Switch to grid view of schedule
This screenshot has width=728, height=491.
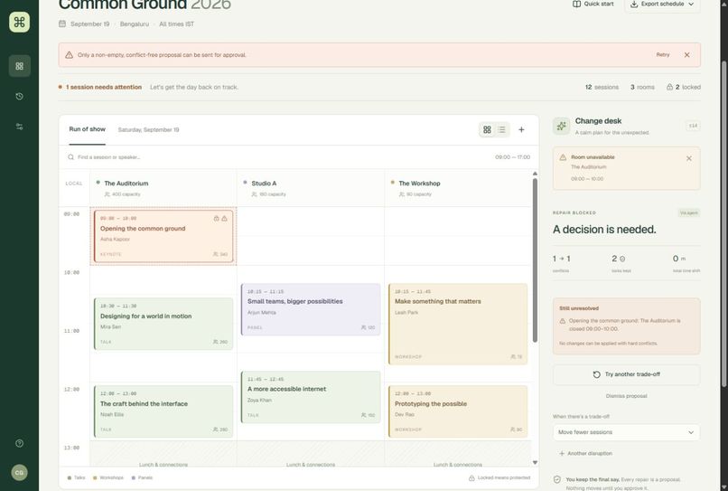click(x=487, y=129)
